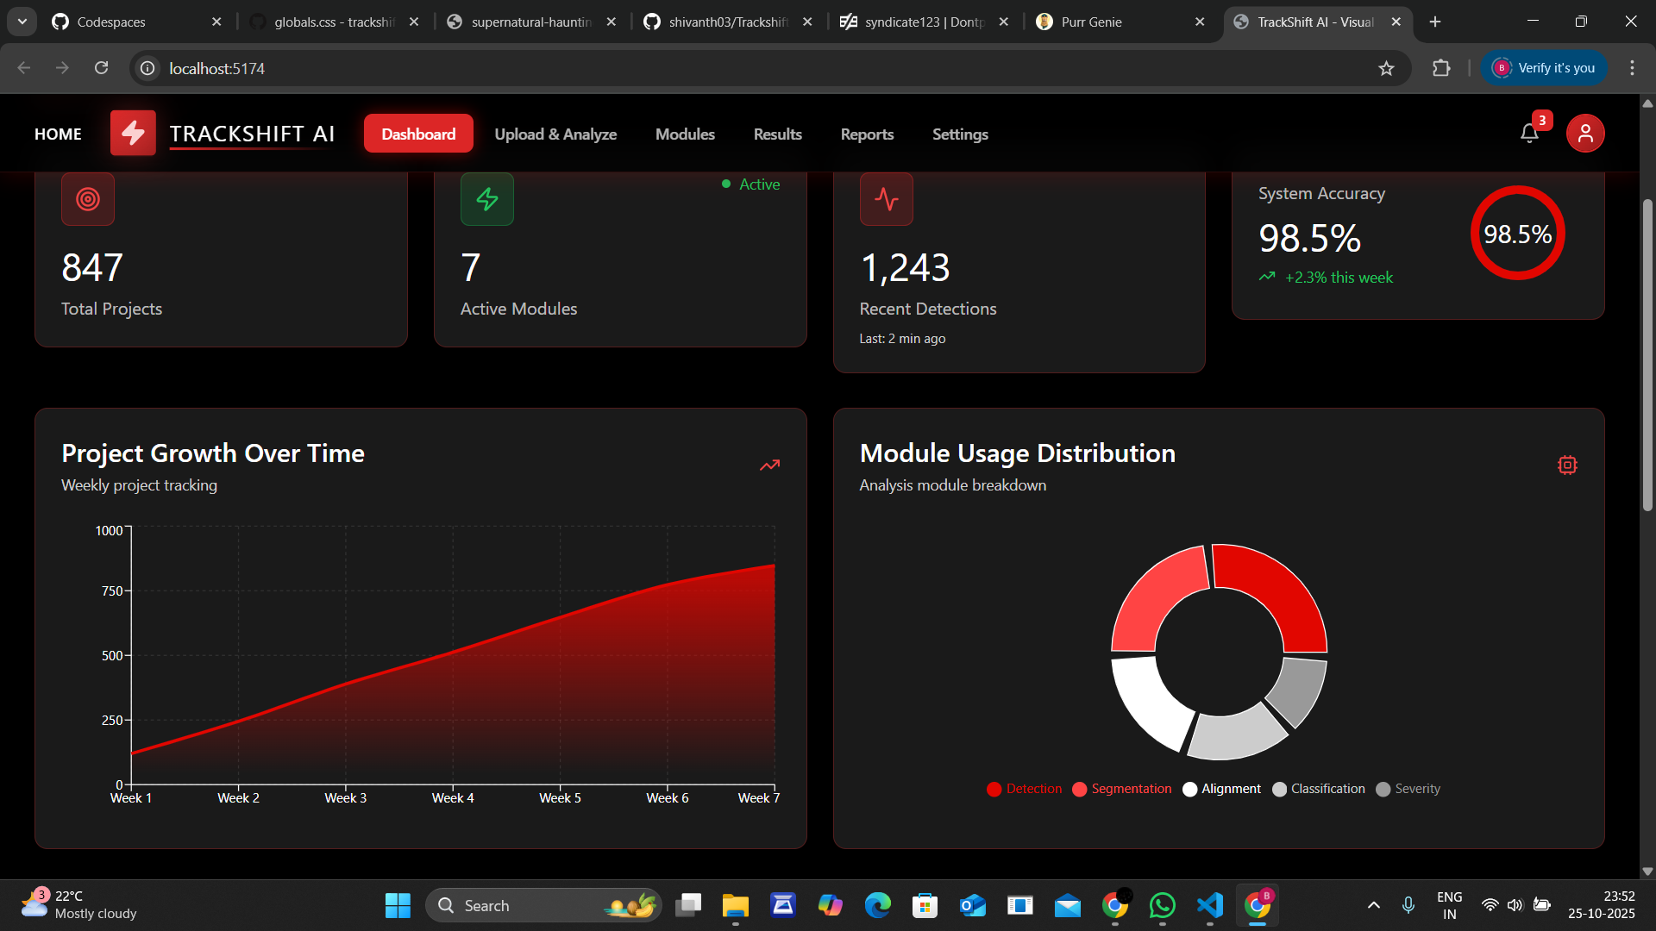The width and height of the screenshot is (1656, 931).
Task: Click the TrackShift lightning logo
Action: click(133, 134)
